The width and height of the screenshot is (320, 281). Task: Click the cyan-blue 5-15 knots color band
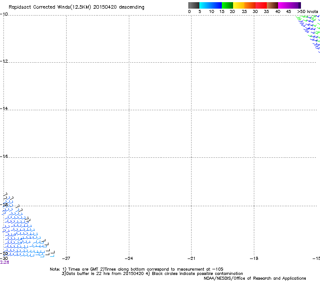pyautogui.click(x=211, y=5)
